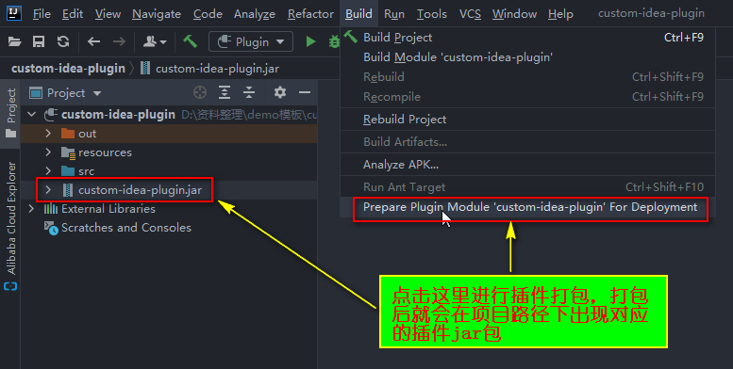Choose Build Project menu item
Screen dimensions: 733x369
(527, 38)
